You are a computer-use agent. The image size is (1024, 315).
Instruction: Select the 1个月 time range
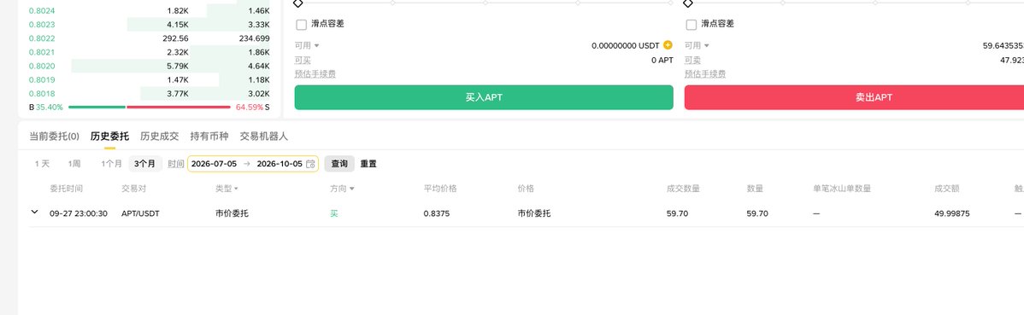click(112, 164)
